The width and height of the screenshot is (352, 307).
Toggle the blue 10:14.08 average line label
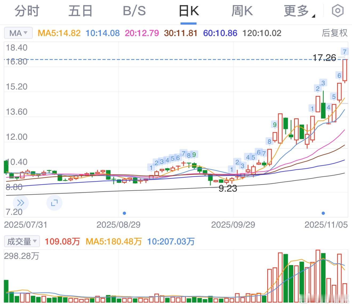[102, 33]
